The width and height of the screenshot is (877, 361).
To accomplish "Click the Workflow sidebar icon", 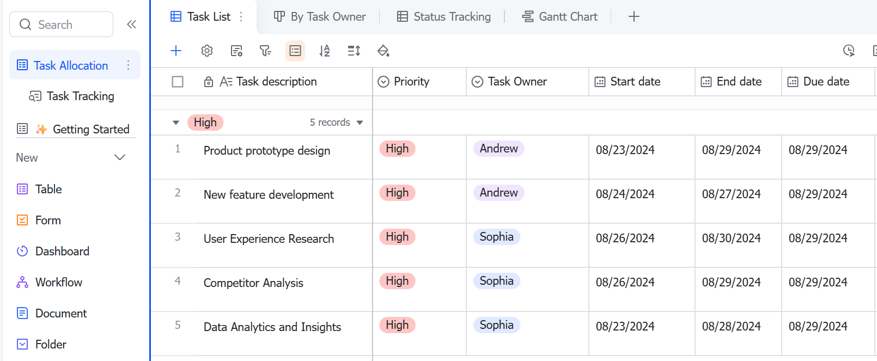I will [22, 282].
